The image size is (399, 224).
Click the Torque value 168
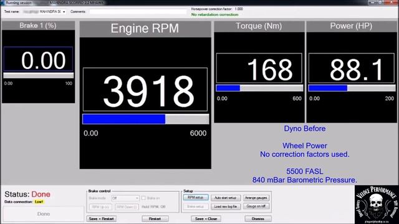pos(270,70)
